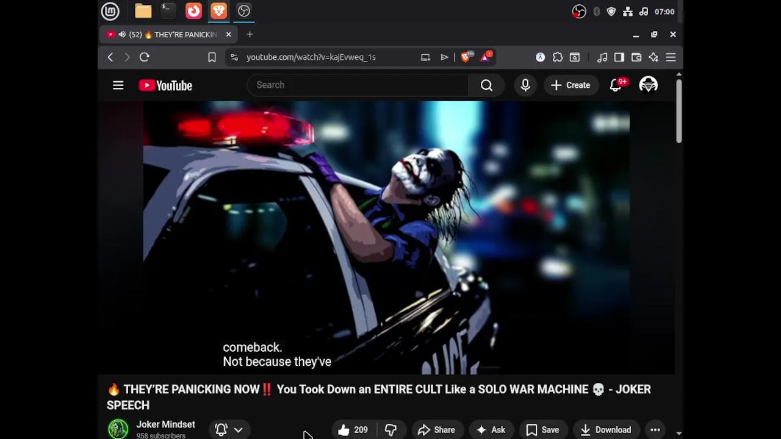Share this video
This screenshot has width=781, height=439.
(x=437, y=430)
